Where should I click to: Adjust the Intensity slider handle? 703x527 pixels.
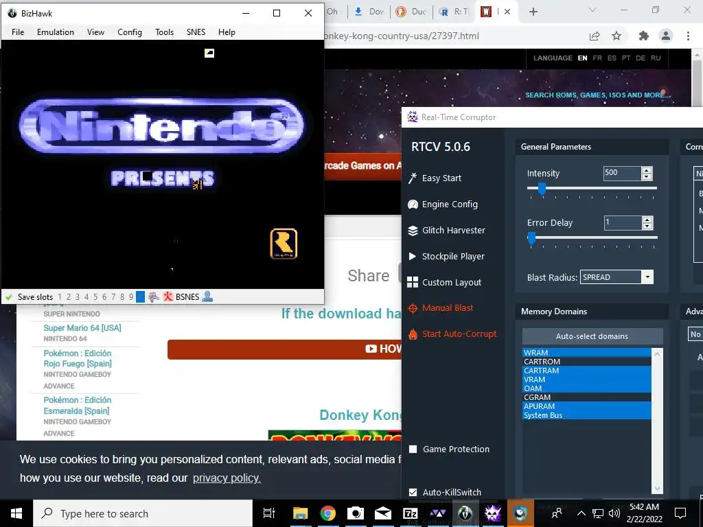[542, 189]
